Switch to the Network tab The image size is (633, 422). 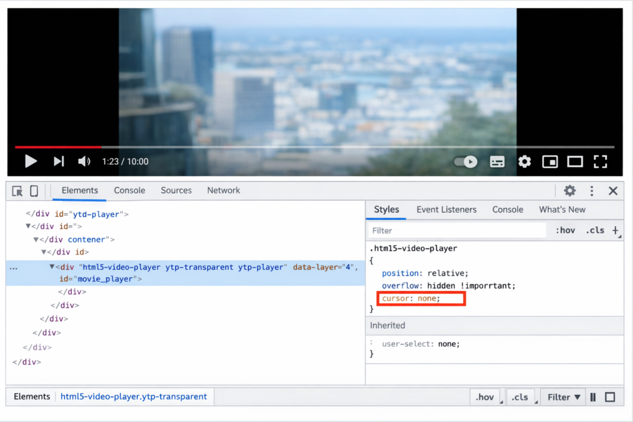coord(223,190)
